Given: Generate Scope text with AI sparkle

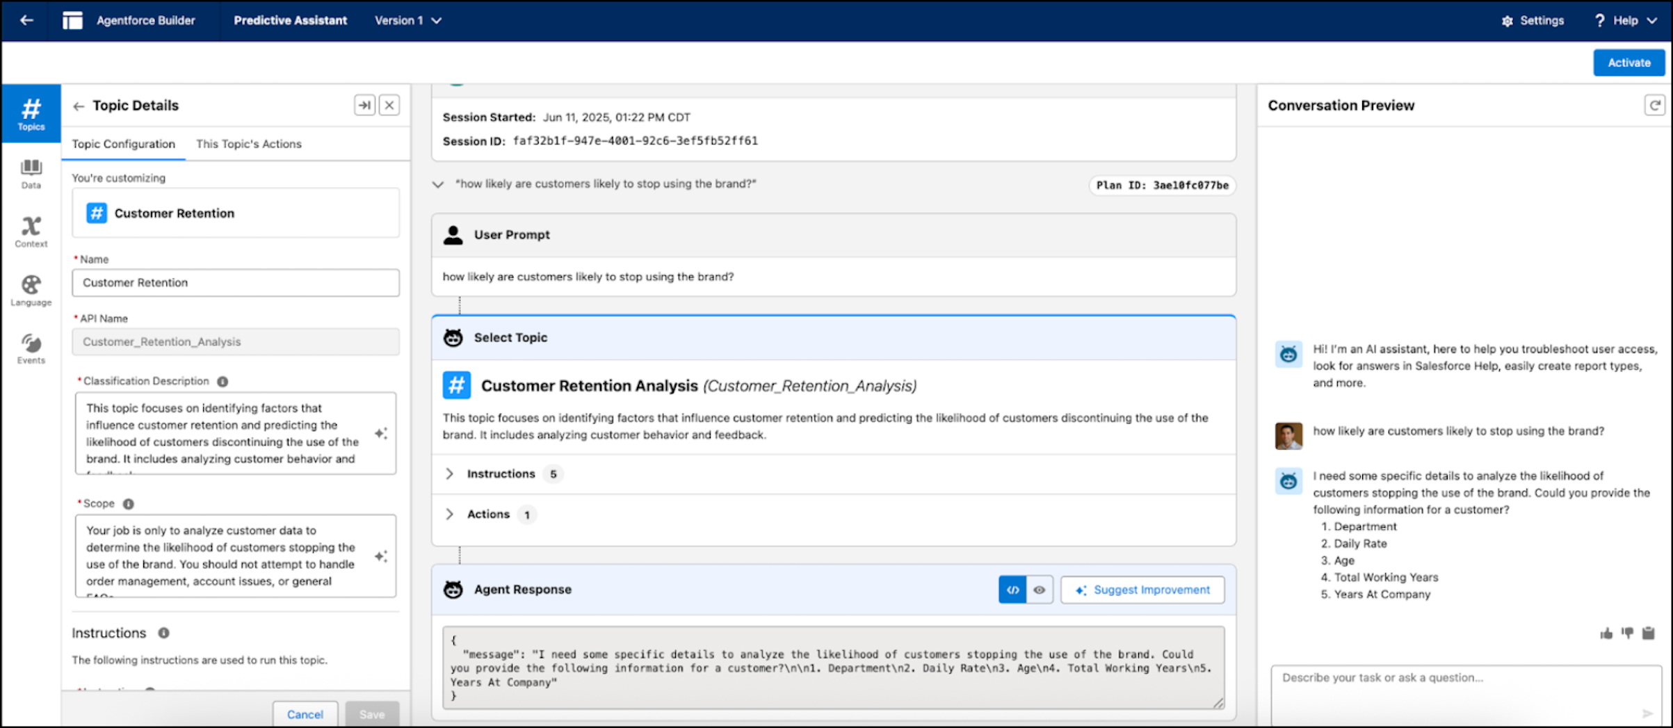Looking at the screenshot, I should 380,556.
